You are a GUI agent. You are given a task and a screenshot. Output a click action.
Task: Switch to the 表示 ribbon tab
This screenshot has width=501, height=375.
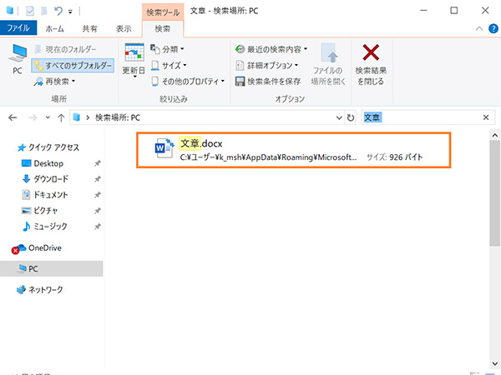(x=124, y=28)
